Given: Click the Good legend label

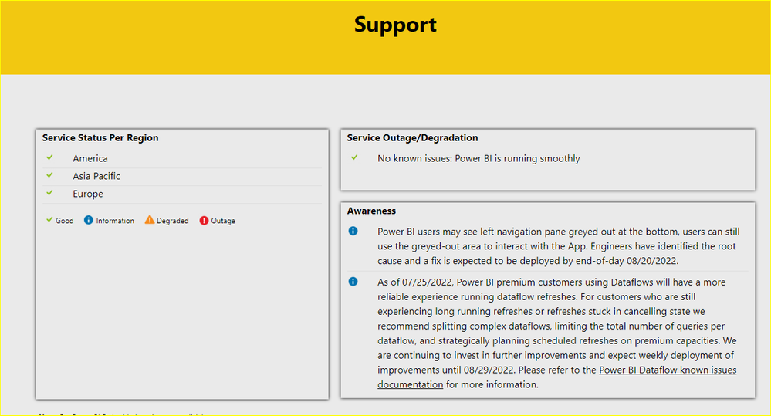Looking at the screenshot, I should [x=64, y=221].
